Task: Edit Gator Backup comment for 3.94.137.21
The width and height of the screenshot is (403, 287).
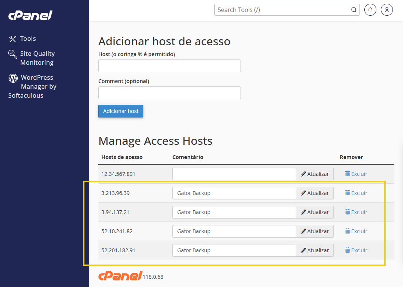Action: (x=234, y=212)
